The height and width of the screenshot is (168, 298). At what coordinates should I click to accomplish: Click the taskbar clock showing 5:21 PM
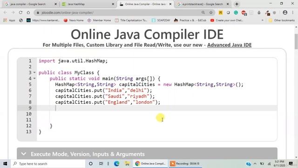pos(279,164)
